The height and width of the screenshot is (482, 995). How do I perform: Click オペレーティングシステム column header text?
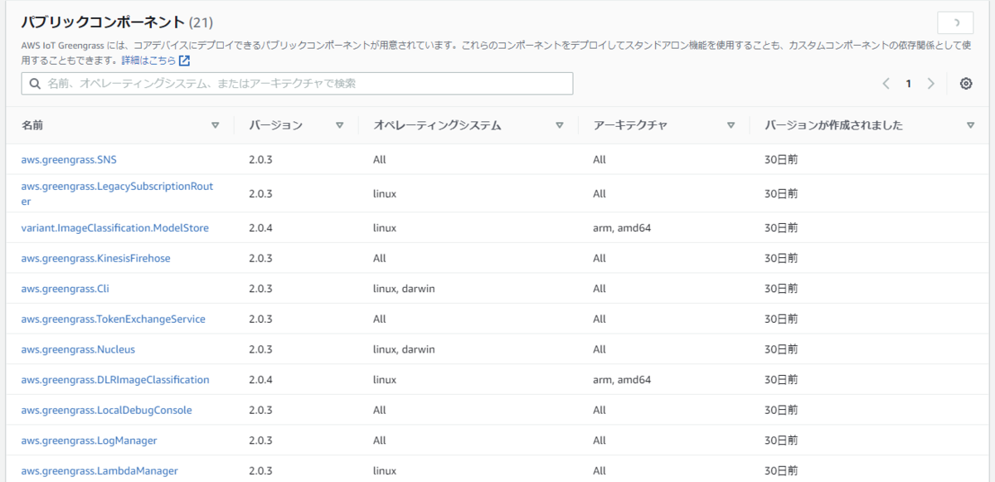437,126
